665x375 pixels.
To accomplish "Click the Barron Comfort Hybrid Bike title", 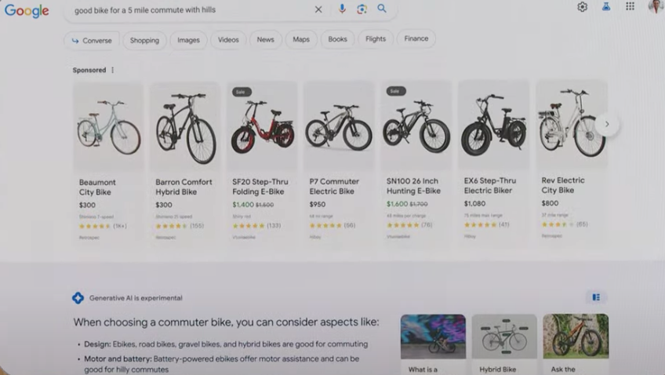I will click(184, 187).
